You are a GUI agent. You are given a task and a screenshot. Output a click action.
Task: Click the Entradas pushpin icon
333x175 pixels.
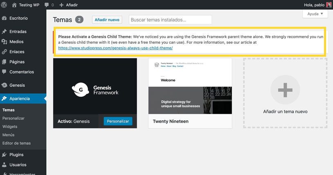4,31
